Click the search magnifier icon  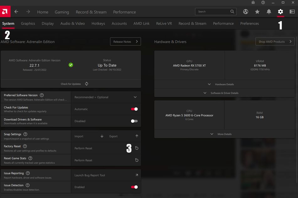pyautogui.click(x=232, y=12)
